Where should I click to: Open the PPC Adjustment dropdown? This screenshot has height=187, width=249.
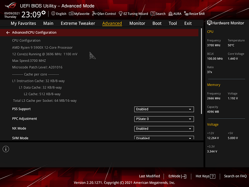point(164,119)
